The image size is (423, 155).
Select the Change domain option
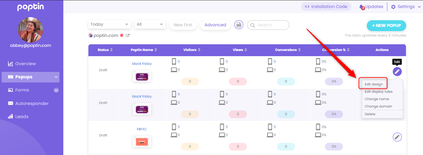click(378, 106)
